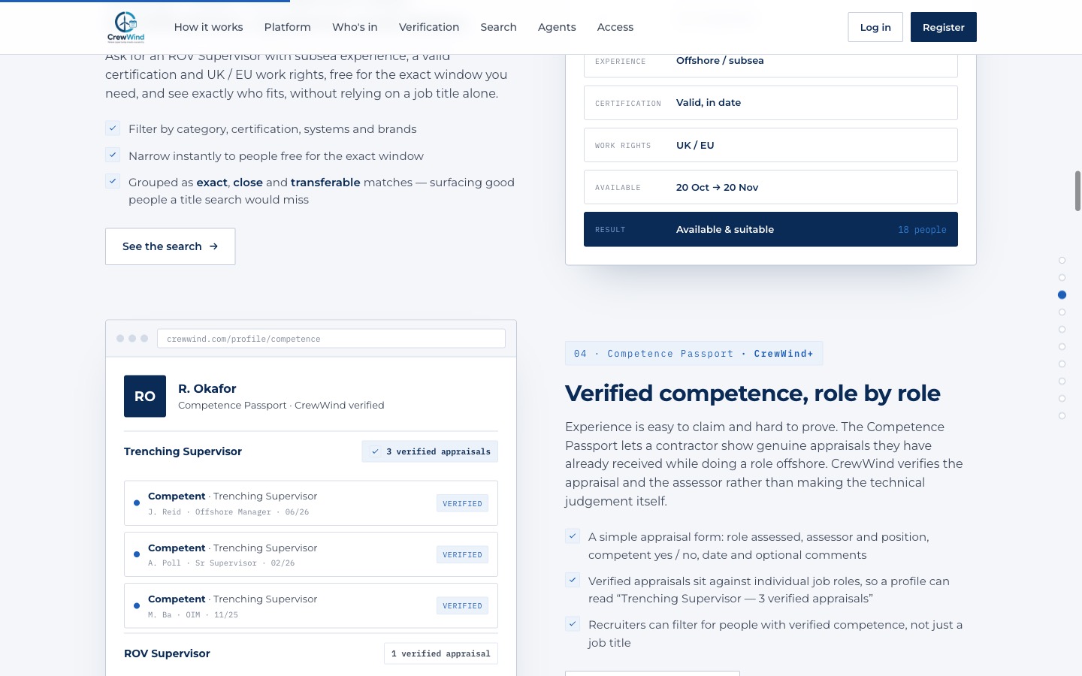
Task: Select Verification in the top navigation
Action: (x=429, y=27)
